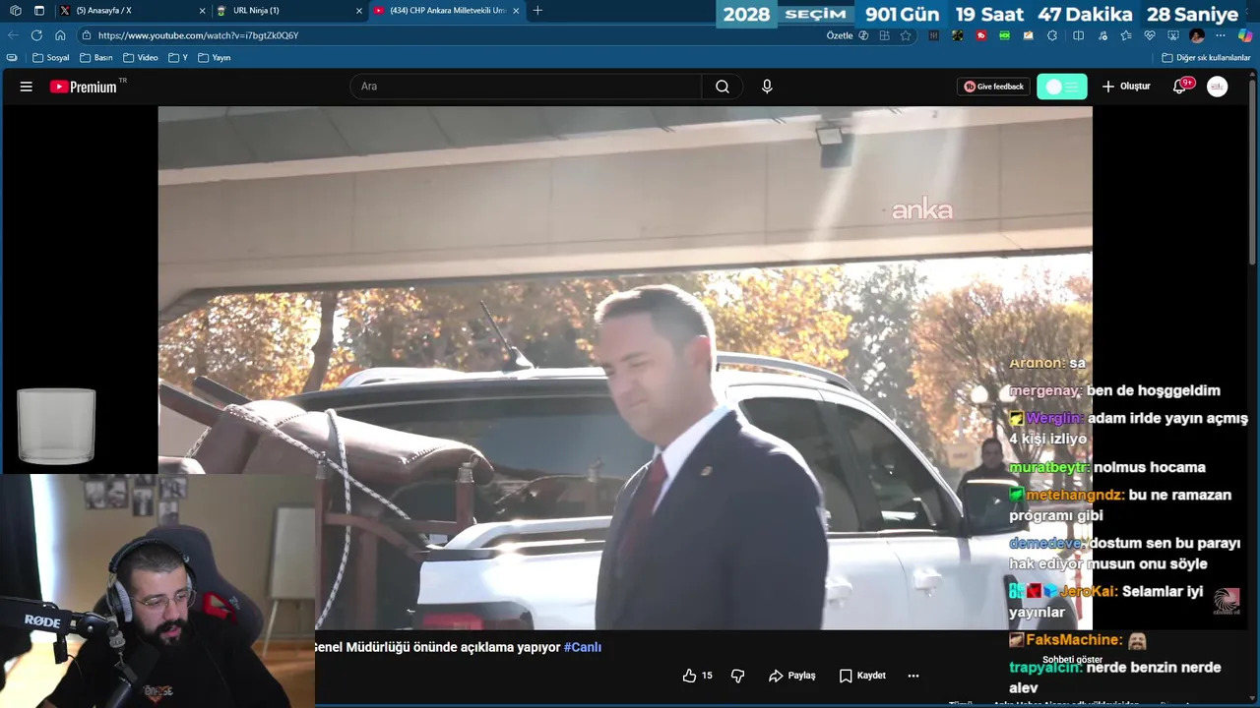Click the Give feedback button
Viewport: 1260px width, 708px height.
coord(994,87)
